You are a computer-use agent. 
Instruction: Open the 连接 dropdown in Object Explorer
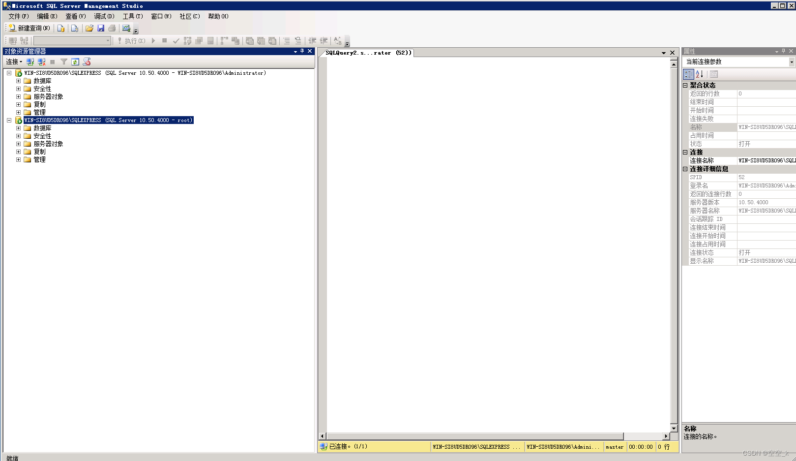tap(13, 61)
